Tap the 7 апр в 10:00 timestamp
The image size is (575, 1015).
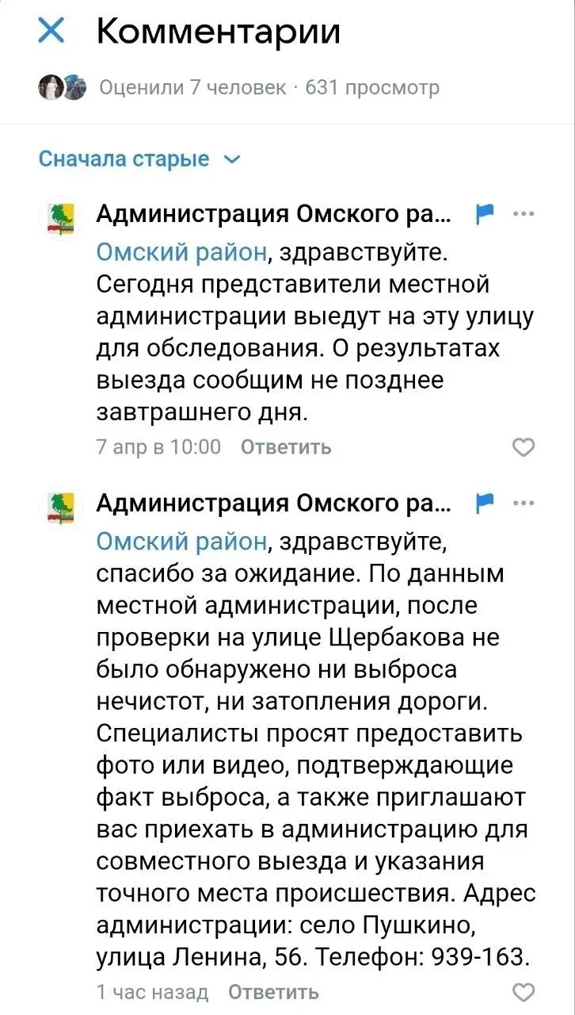[x=158, y=447]
